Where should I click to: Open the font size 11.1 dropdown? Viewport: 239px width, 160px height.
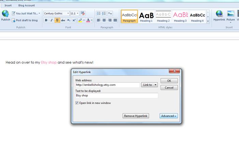click(x=78, y=13)
